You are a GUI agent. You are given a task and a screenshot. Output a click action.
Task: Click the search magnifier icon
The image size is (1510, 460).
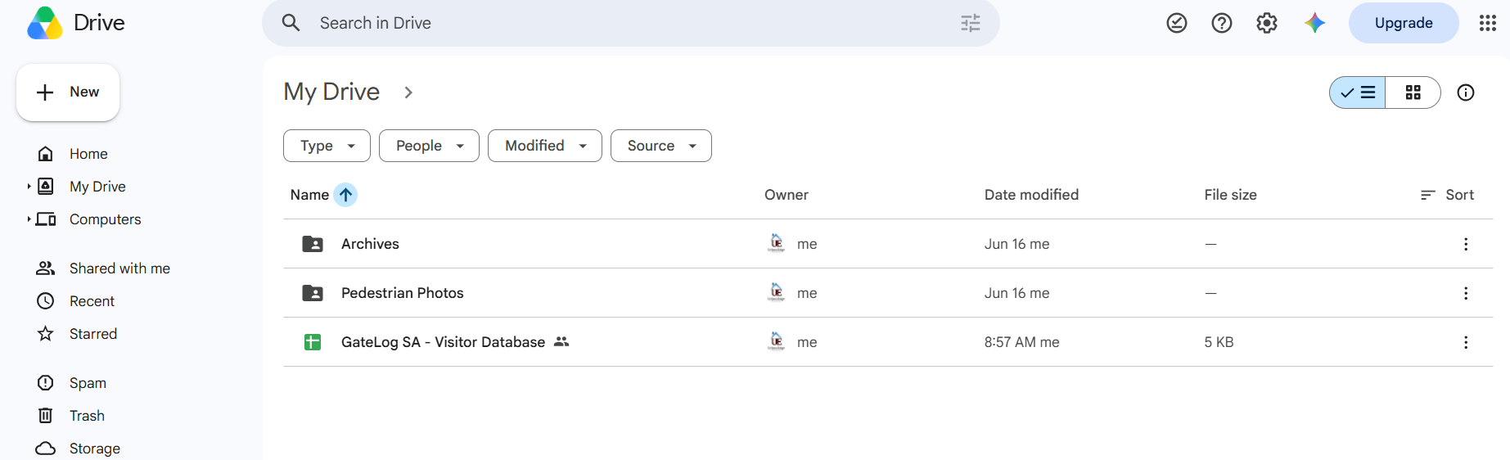(291, 23)
